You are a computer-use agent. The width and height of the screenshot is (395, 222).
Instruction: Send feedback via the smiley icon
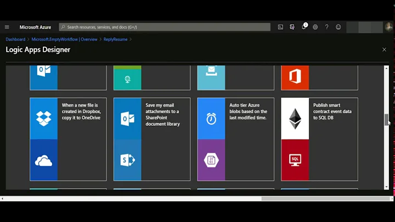[338, 27]
